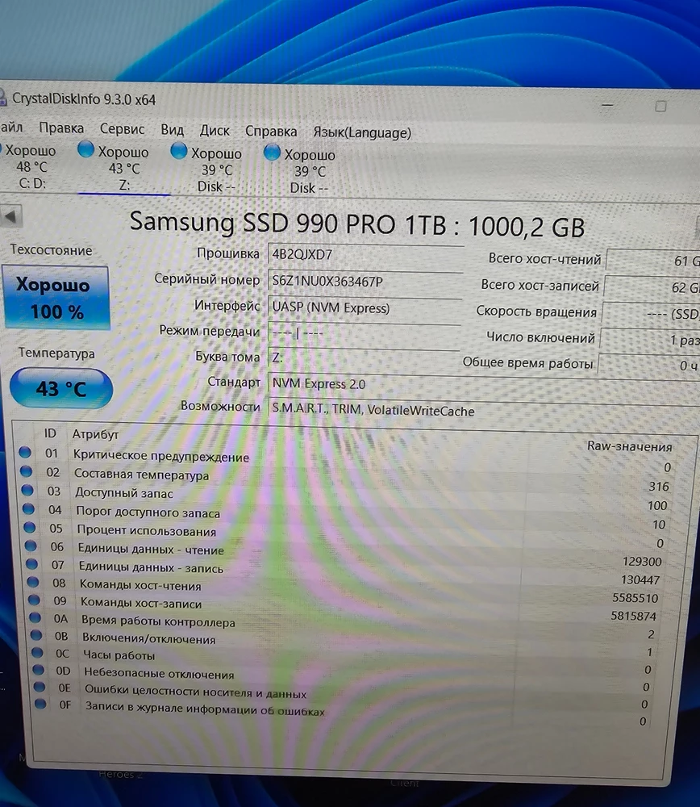Click the status dot of attribute 0A
Image resolution: width=700 pixels, height=807 pixels.
click(35, 617)
